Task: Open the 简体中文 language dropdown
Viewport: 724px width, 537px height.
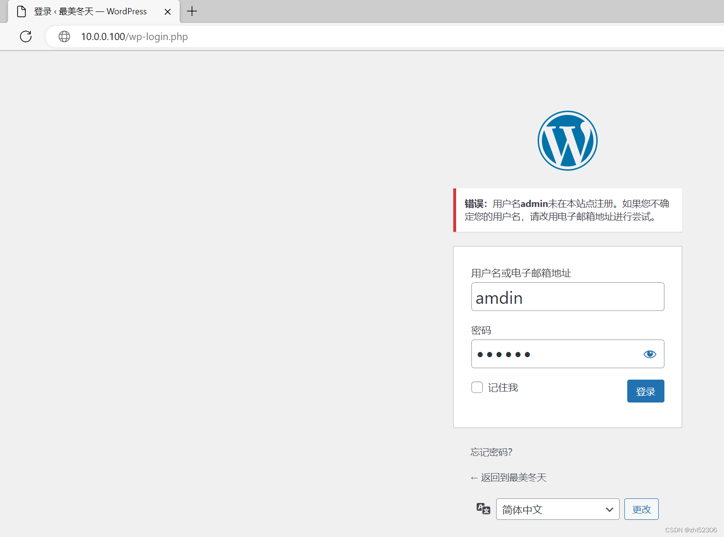Action: pos(558,509)
